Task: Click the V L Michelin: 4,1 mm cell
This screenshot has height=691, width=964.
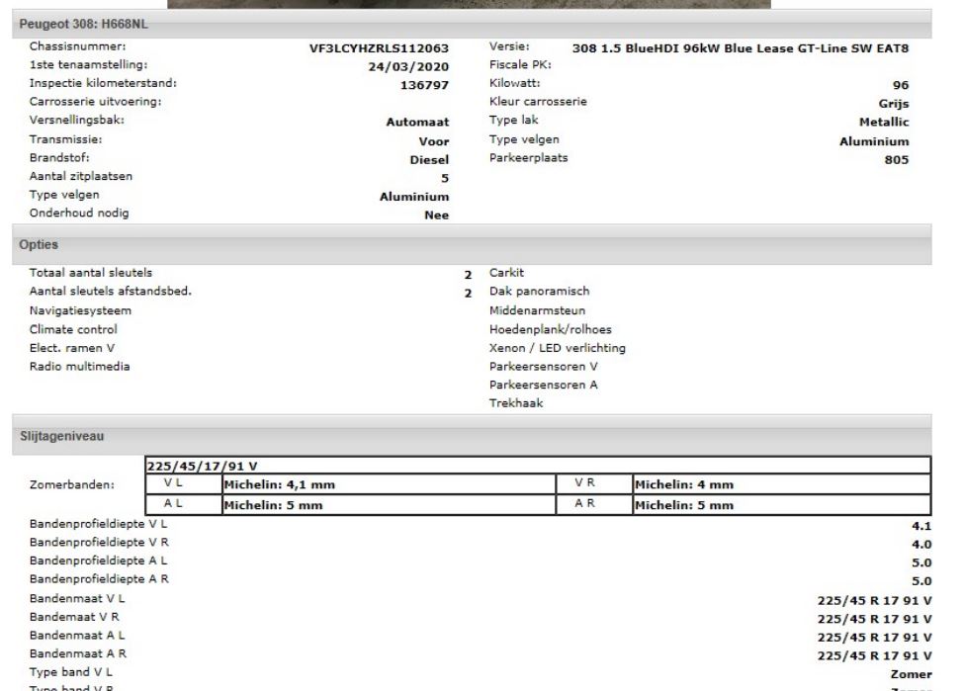Action: point(388,484)
